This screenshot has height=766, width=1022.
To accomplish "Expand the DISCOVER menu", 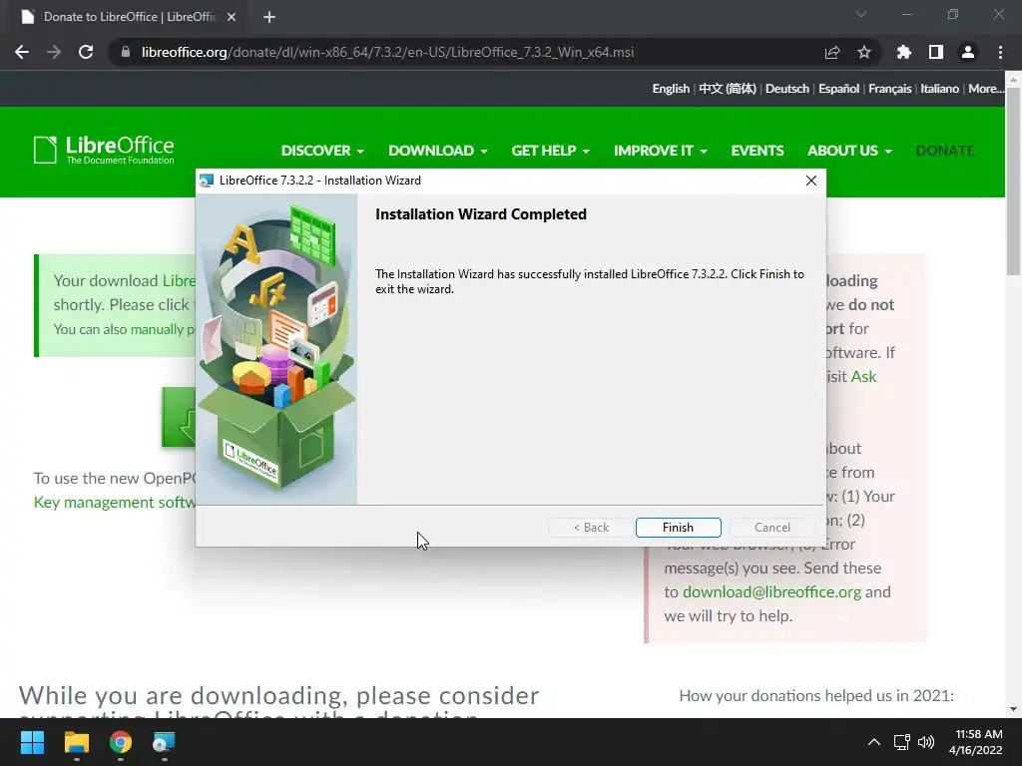I will (x=322, y=151).
